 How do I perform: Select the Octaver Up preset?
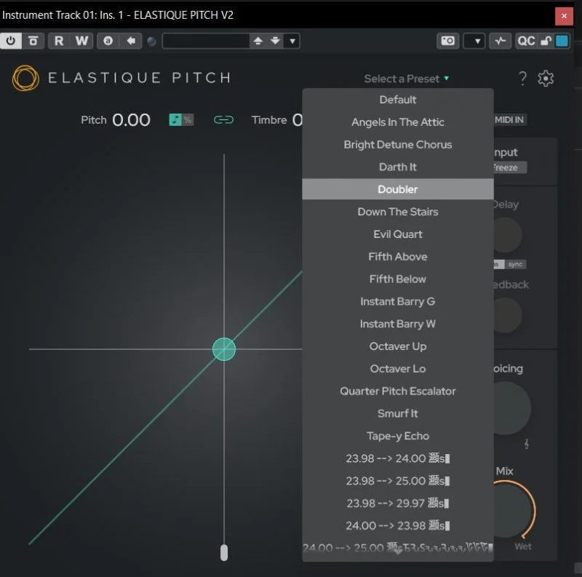point(398,346)
